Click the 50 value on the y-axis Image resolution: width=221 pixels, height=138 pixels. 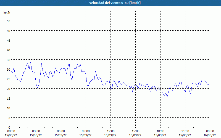click(9, 31)
